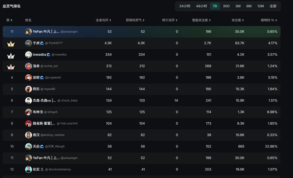The width and height of the screenshot is (293, 178).
Task: Click the 14 referral value in 杰森 row
Action: point(176,100)
